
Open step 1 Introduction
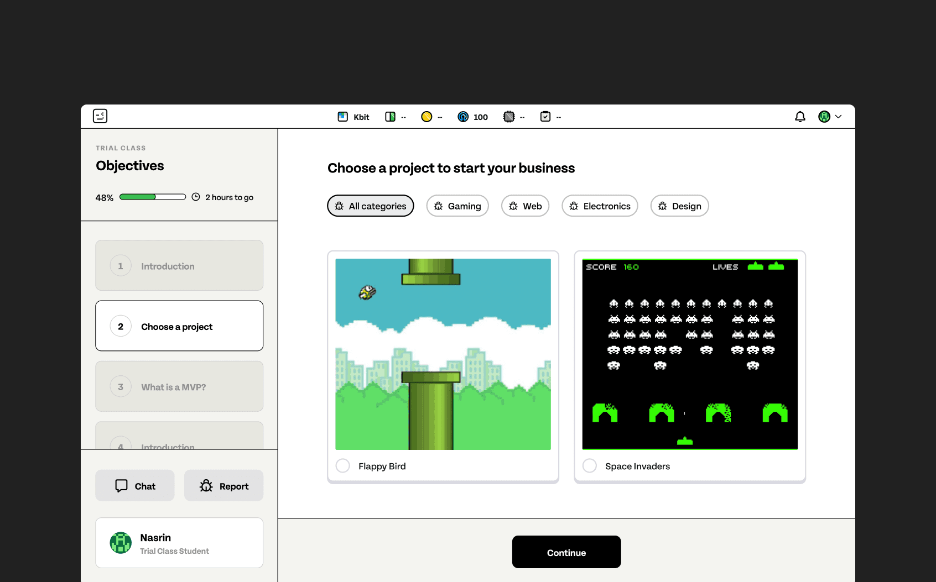click(179, 265)
